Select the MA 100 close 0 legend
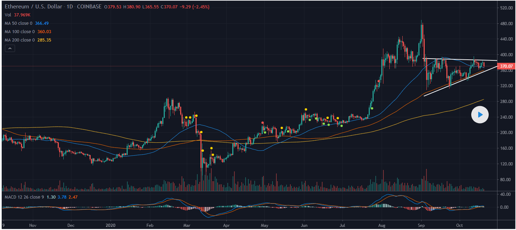 28,32
